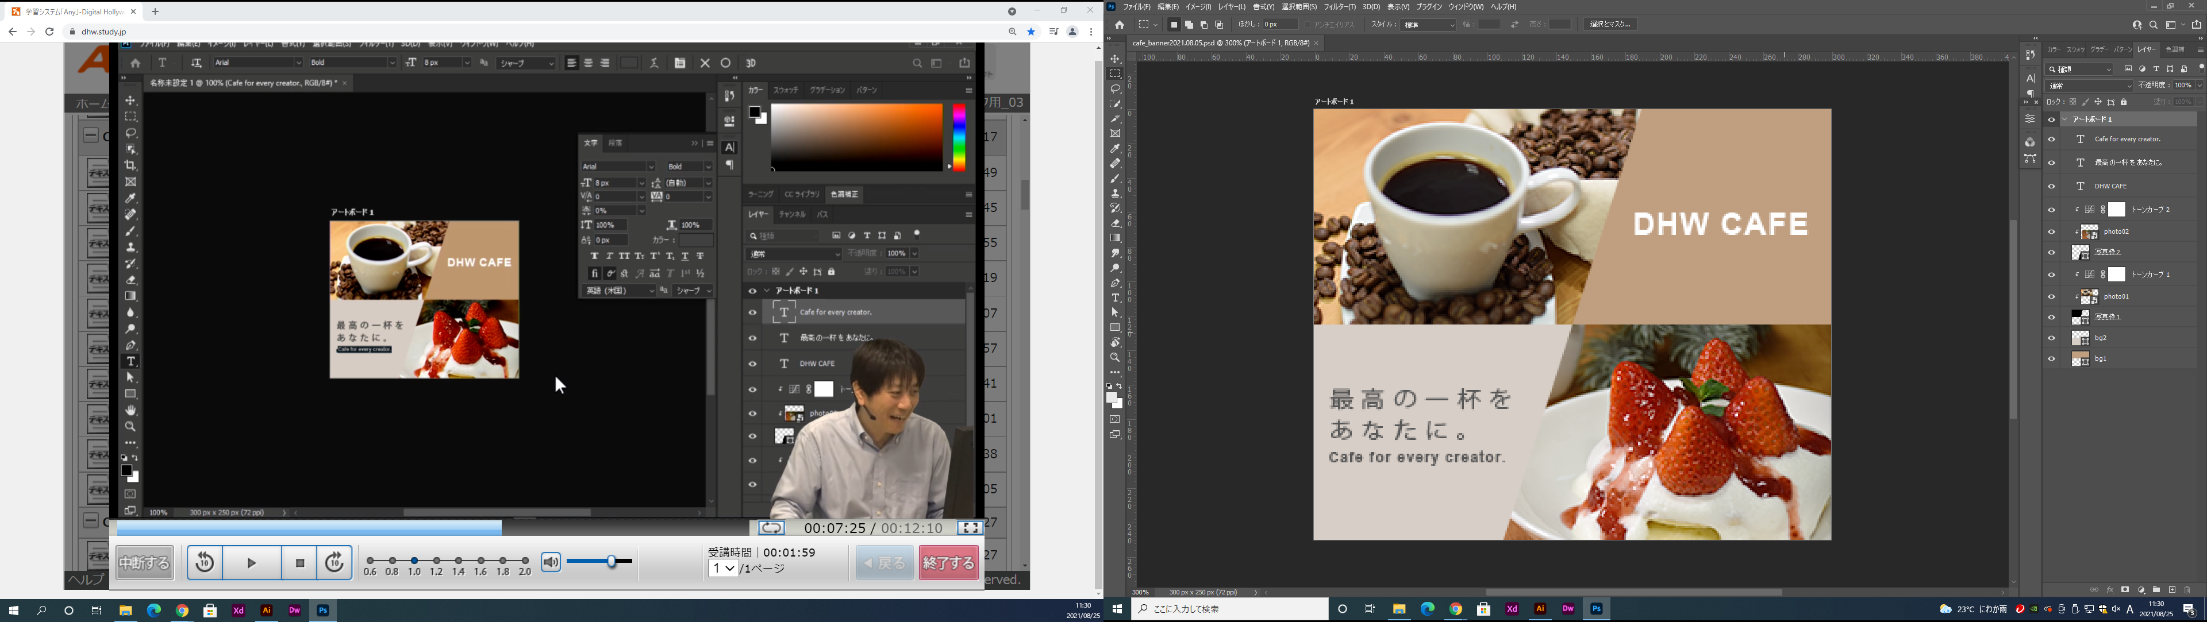
Task: Open the marquee tool preset dropdown arrow
Action: click(1155, 25)
